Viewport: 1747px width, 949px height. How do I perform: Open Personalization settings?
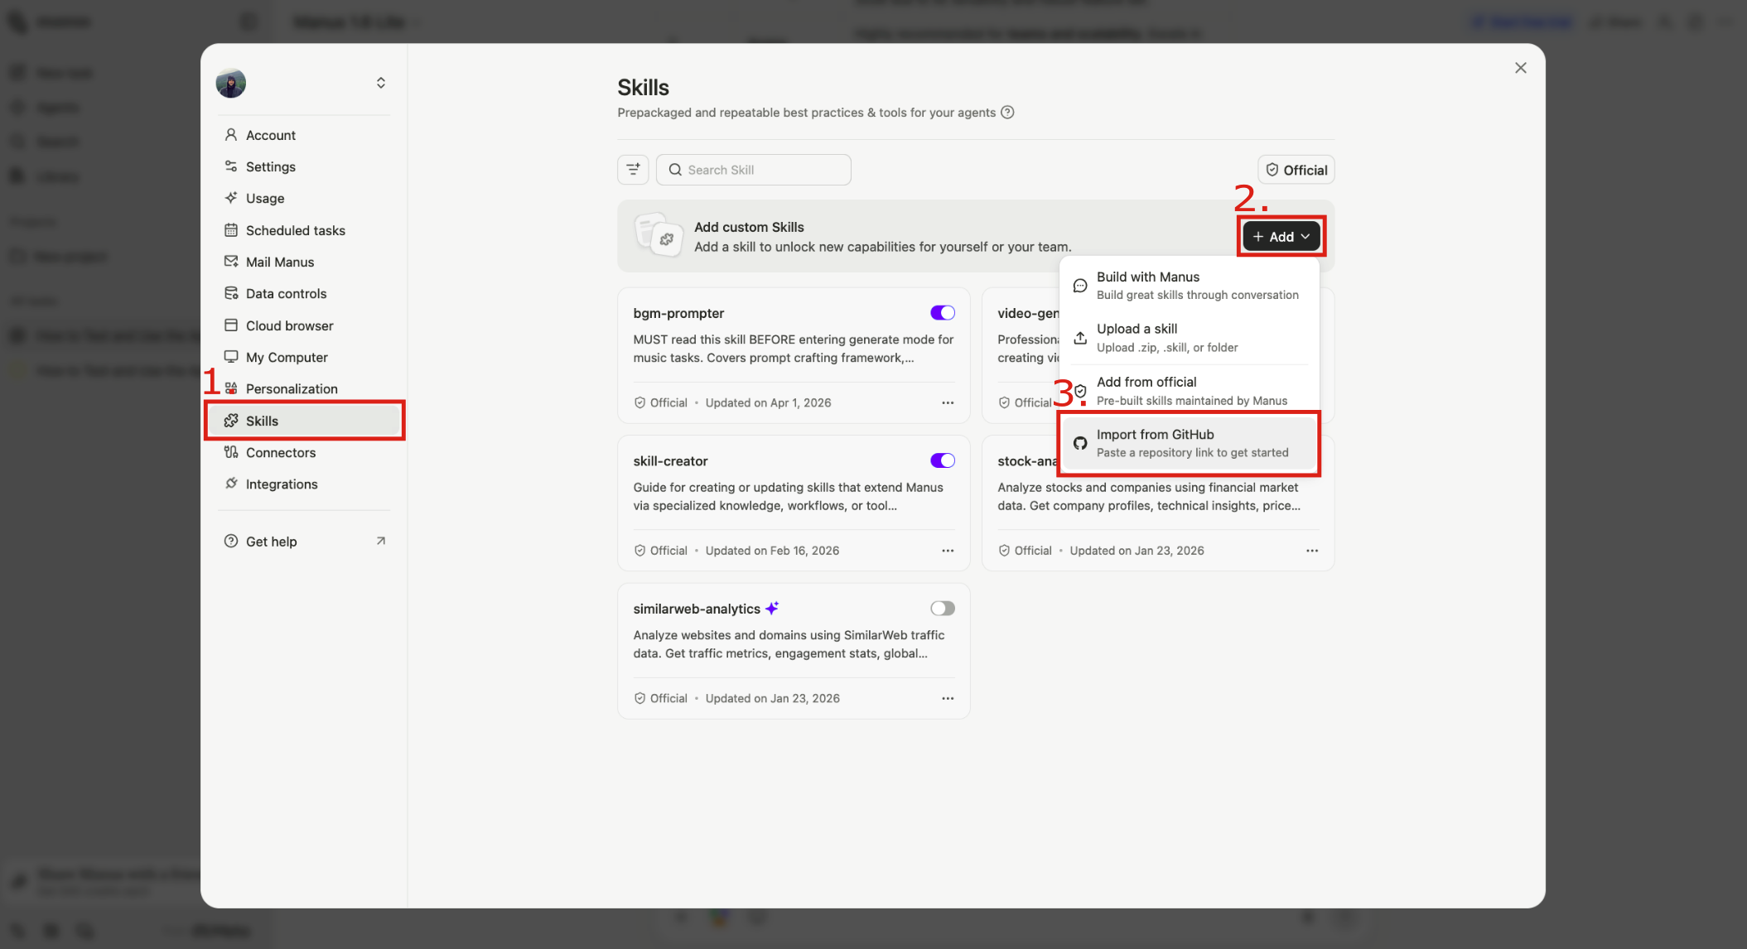tap(292, 388)
